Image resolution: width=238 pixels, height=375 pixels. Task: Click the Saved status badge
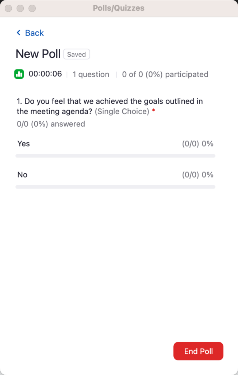[x=76, y=54]
